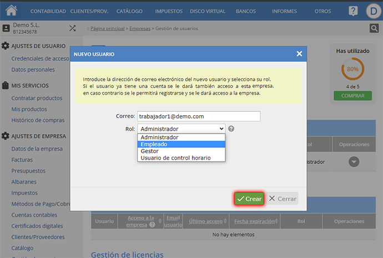Open the Otros menu
Screen dimensions: 383x258
pos(322,11)
